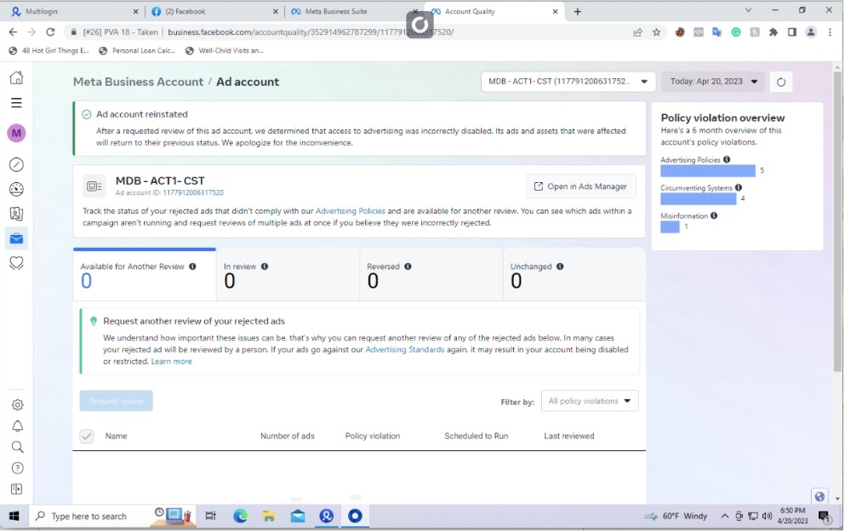
Task: Open Microsoft Edge from taskbar
Action: click(240, 517)
